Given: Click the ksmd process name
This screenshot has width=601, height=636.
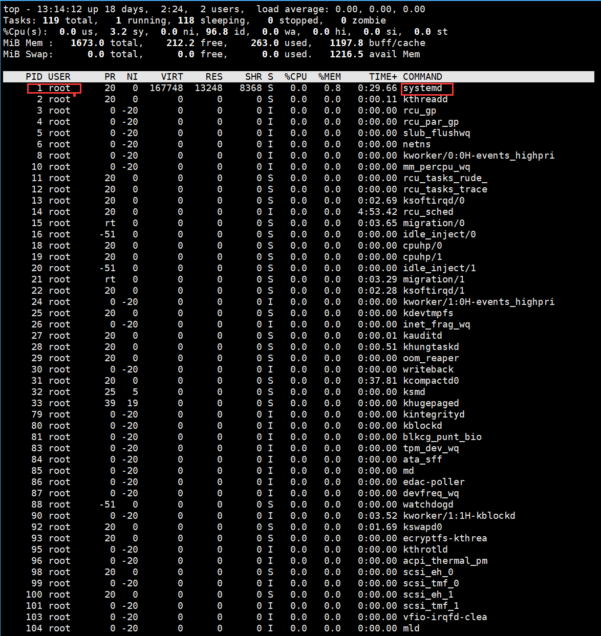Looking at the screenshot, I should (414, 392).
